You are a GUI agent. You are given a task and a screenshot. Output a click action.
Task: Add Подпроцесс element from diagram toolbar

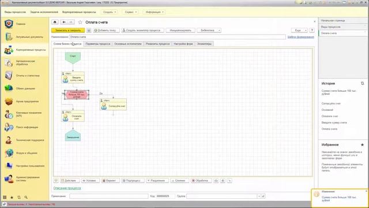[x=133, y=181]
